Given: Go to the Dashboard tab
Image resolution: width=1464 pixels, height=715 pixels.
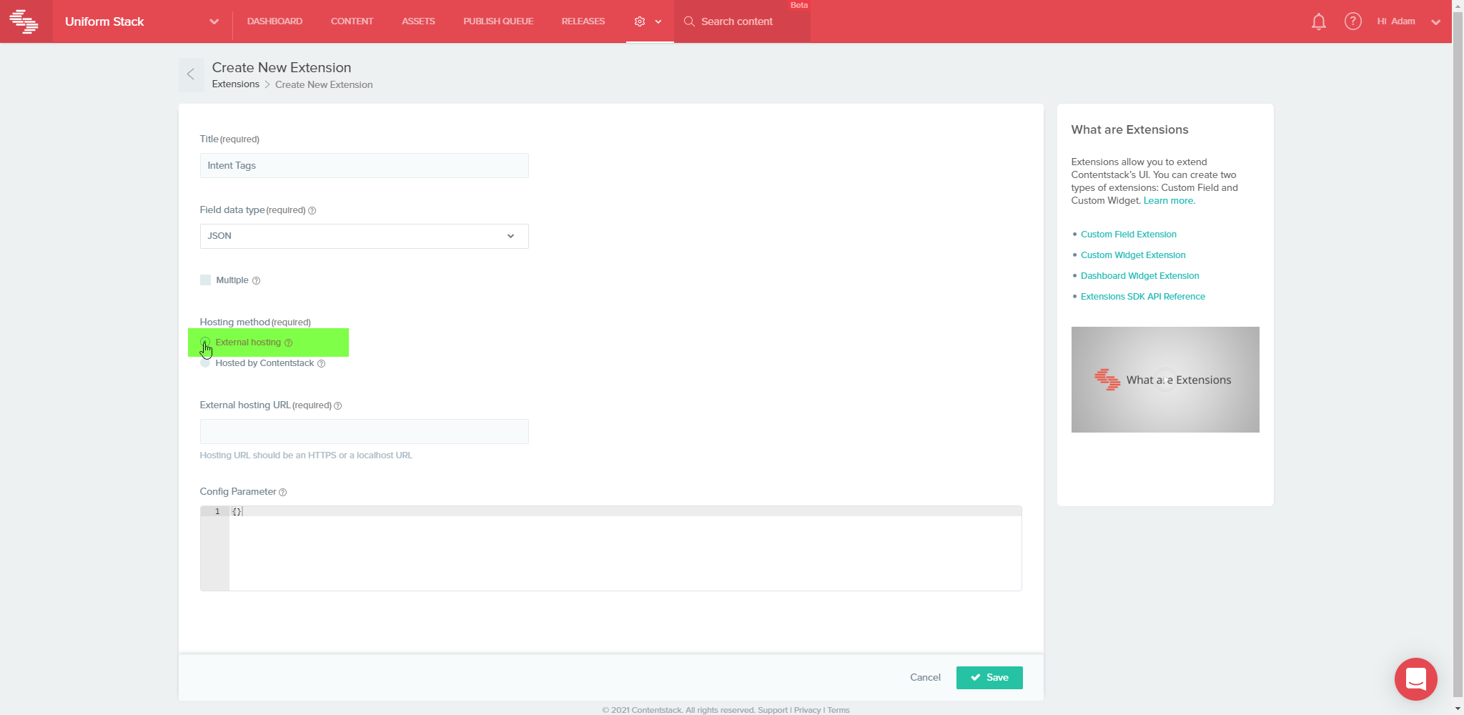Looking at the screenshot, I should point(274,21).
